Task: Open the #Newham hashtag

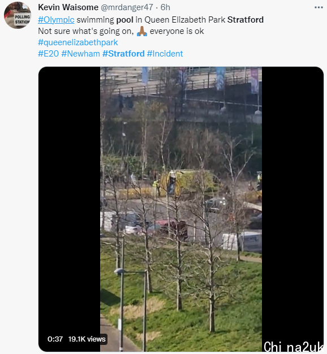Action: pos(81,54)
